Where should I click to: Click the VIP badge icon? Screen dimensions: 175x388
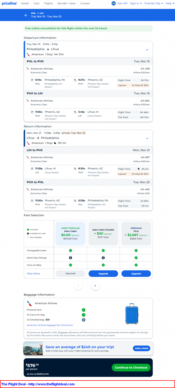point(114,3)
